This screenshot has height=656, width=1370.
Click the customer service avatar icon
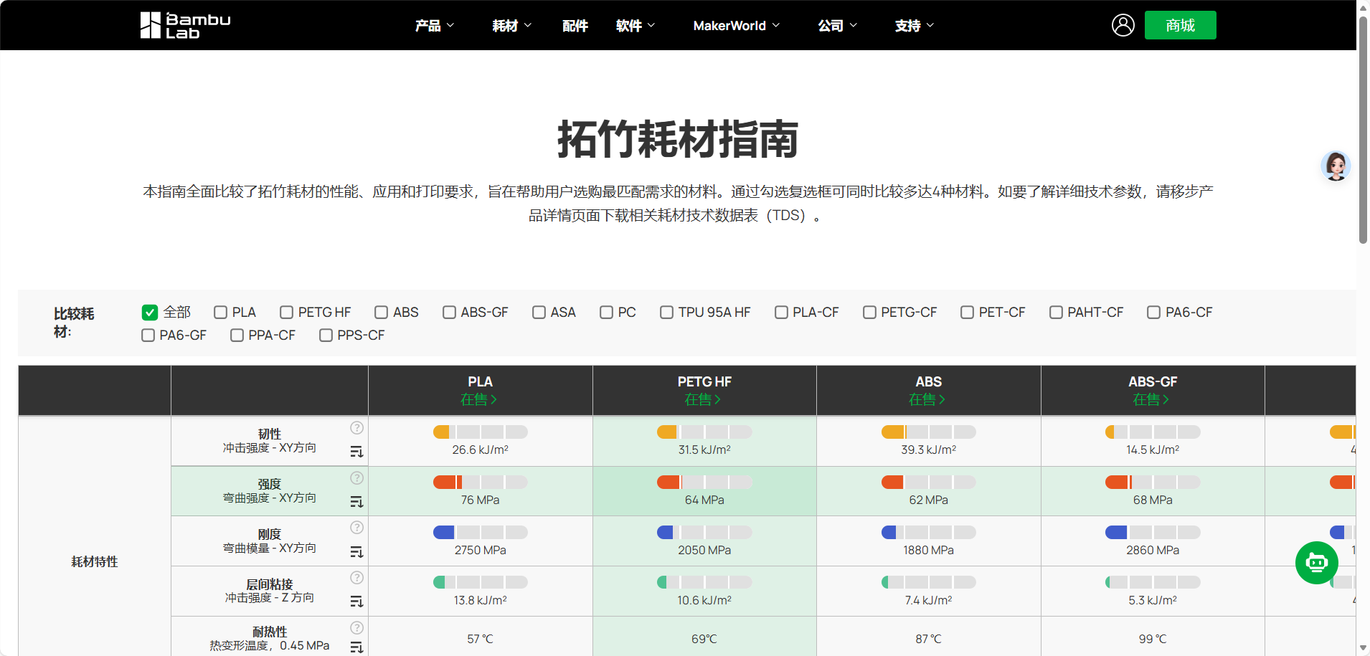(1336, 166)
